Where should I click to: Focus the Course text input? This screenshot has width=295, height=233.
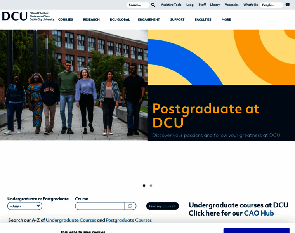[x=99, y=206]
